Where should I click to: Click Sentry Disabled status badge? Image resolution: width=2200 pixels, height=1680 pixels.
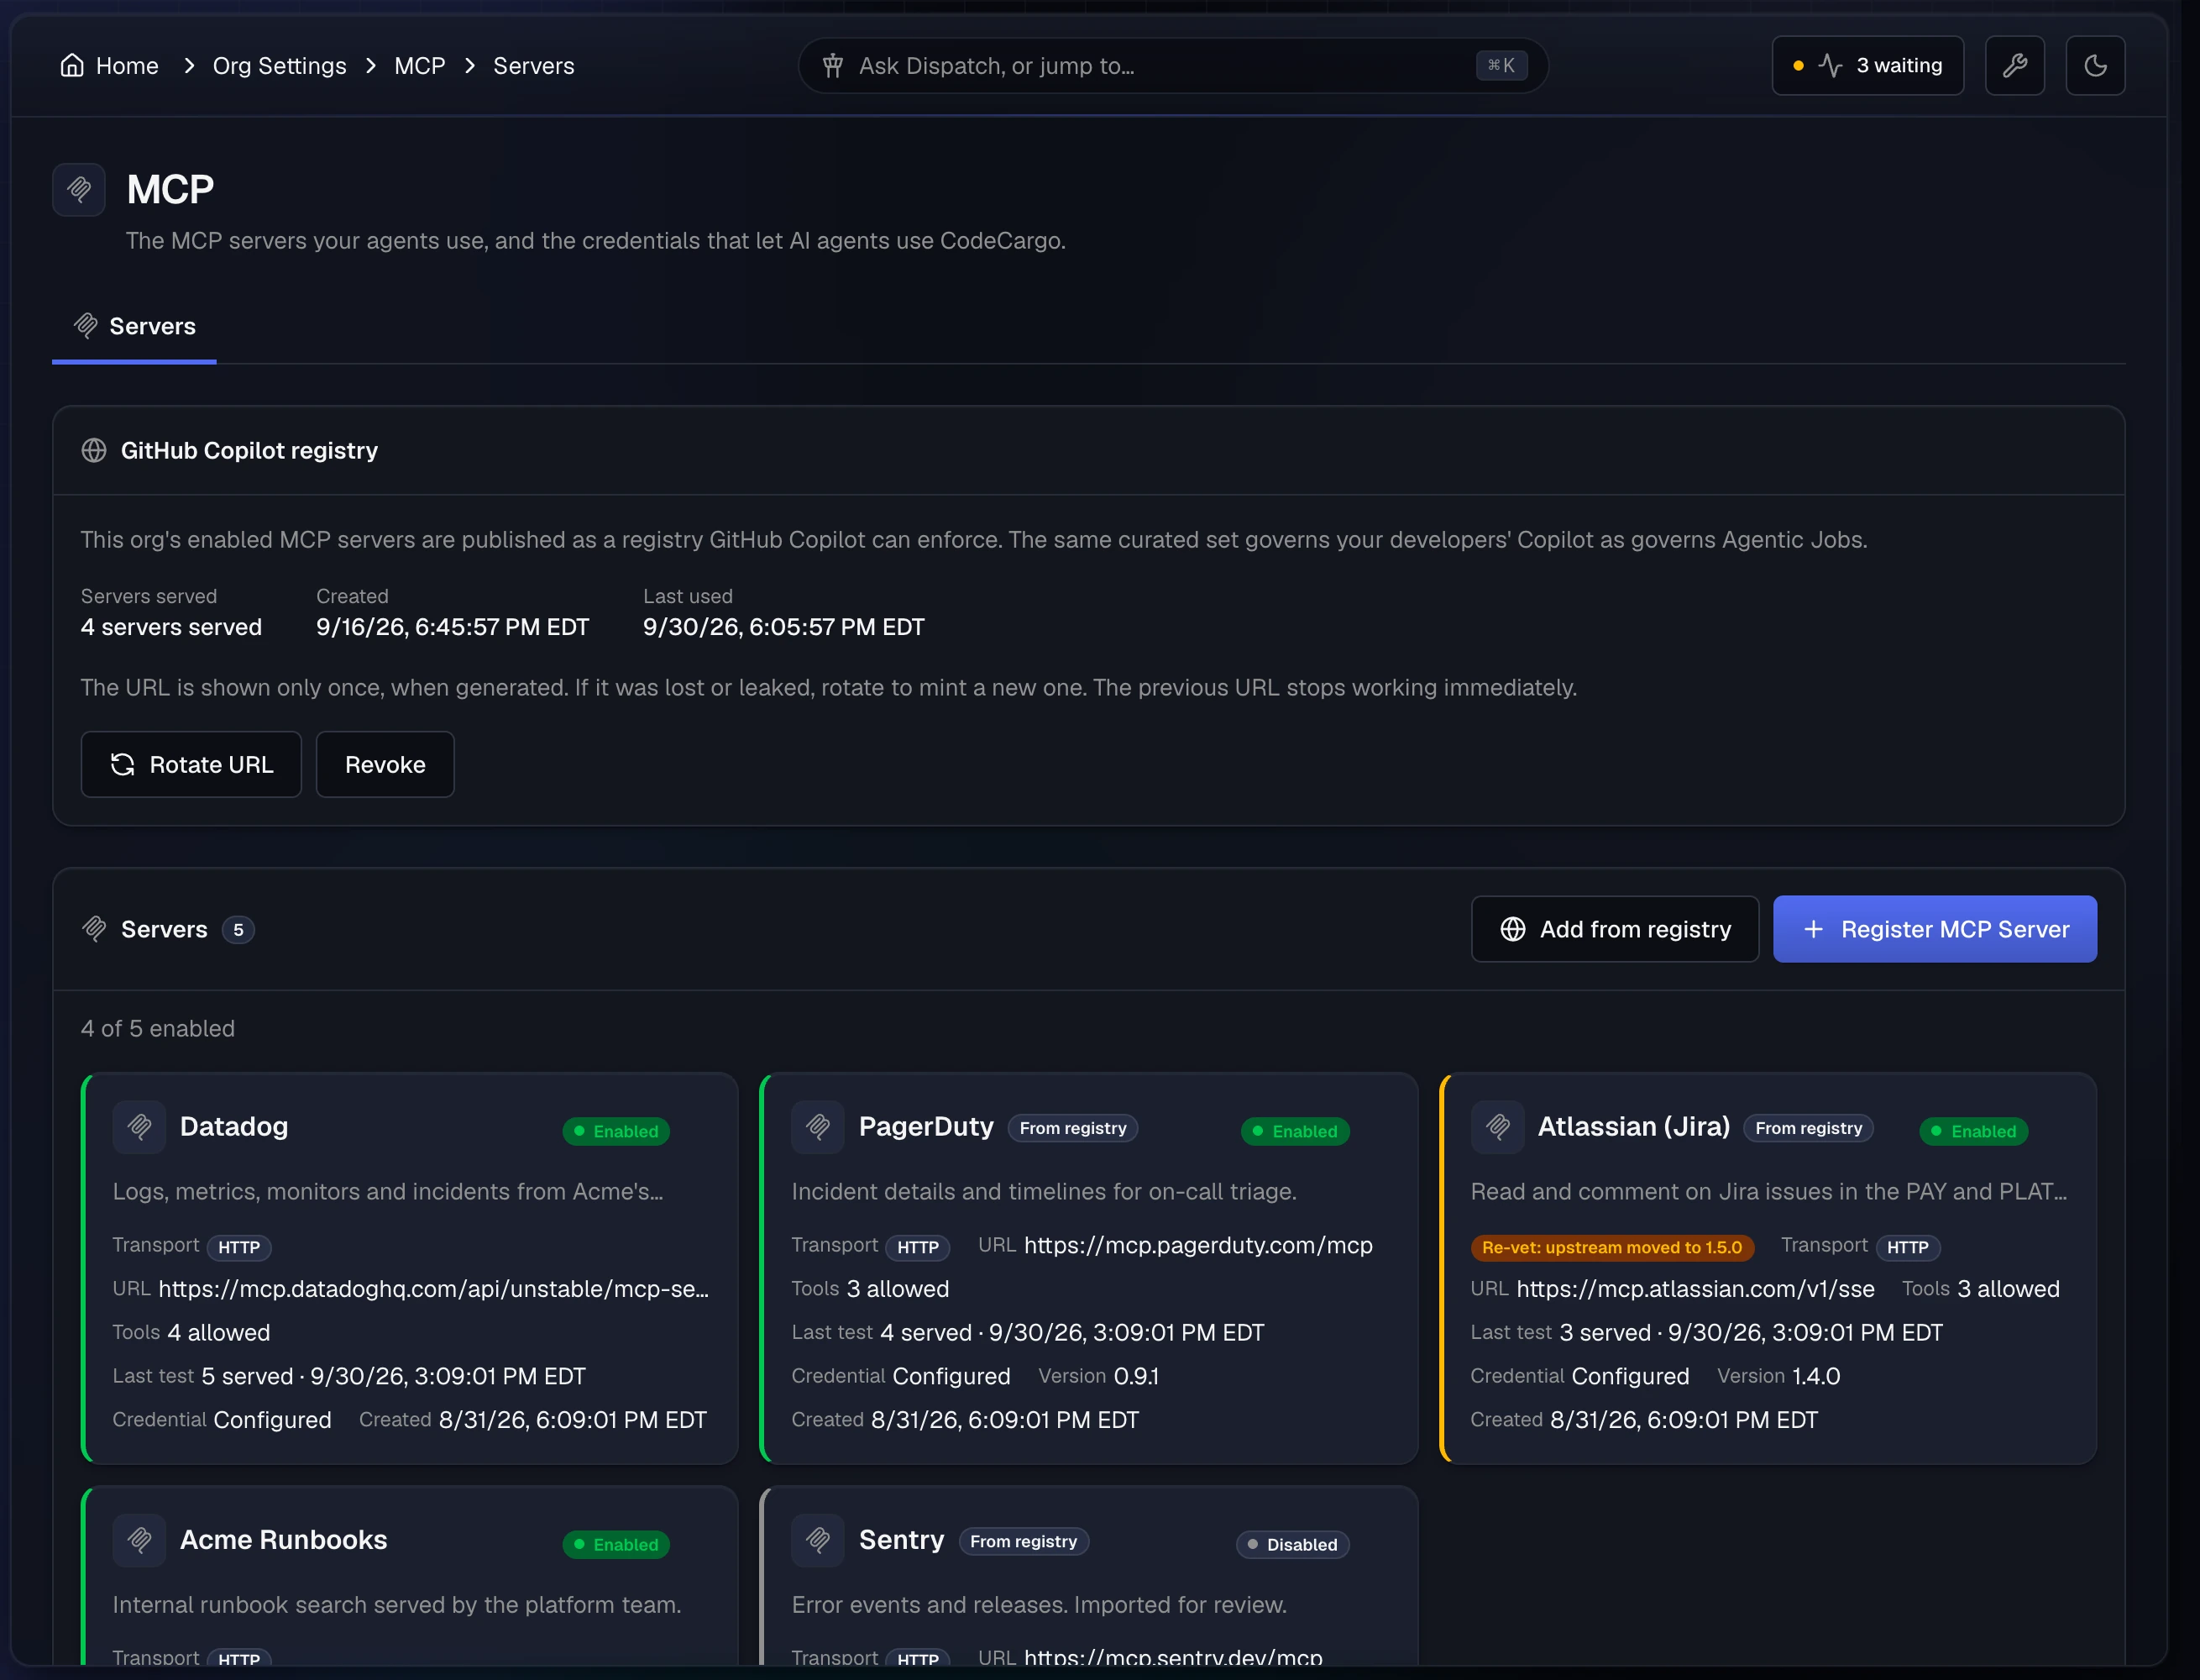[1292, 1544]
